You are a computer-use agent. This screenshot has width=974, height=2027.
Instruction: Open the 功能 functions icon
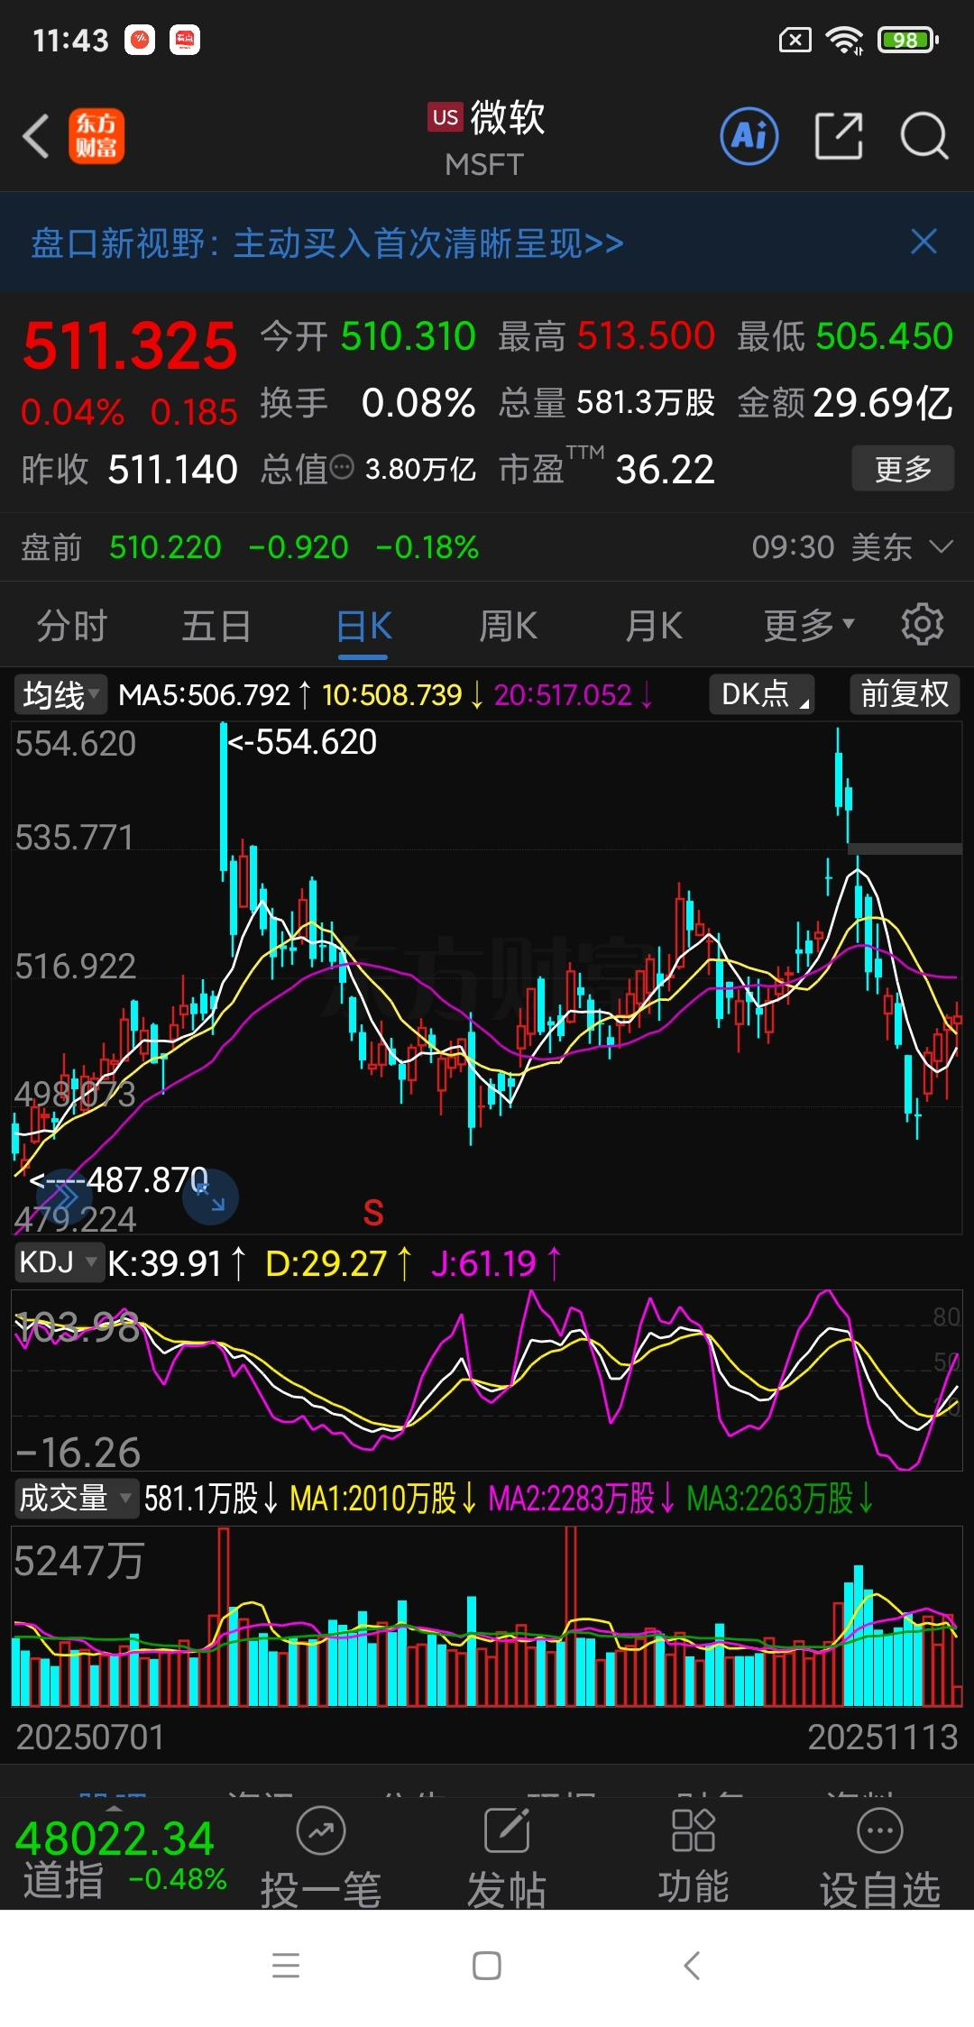(694, 1857)
